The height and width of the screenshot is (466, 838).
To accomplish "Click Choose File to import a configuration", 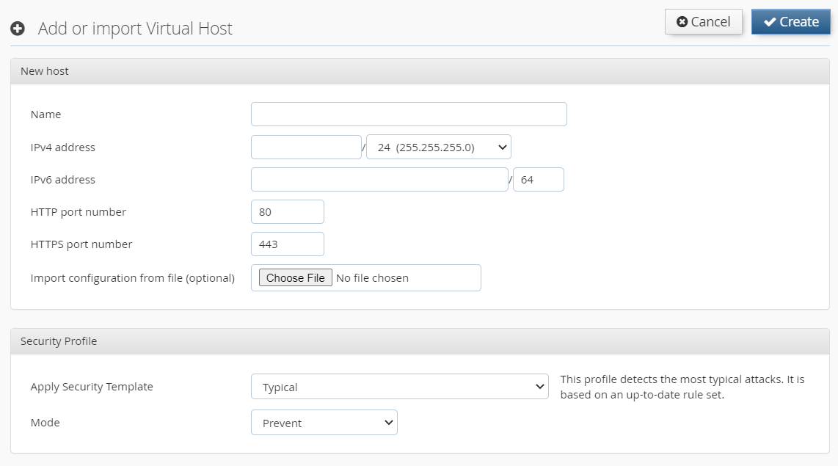I will click(x=294, y=277).
